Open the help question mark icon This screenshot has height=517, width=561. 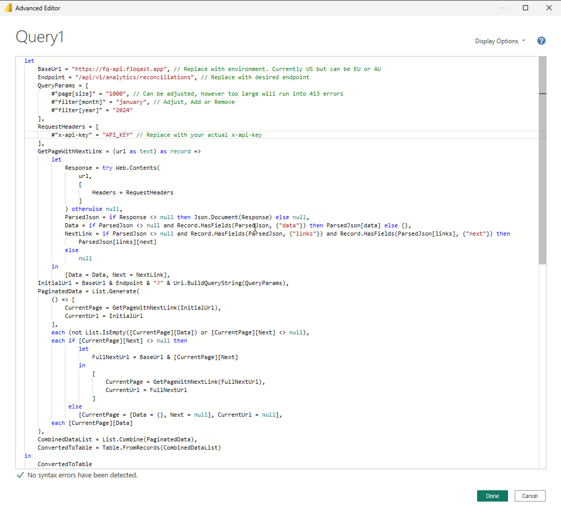541,41
